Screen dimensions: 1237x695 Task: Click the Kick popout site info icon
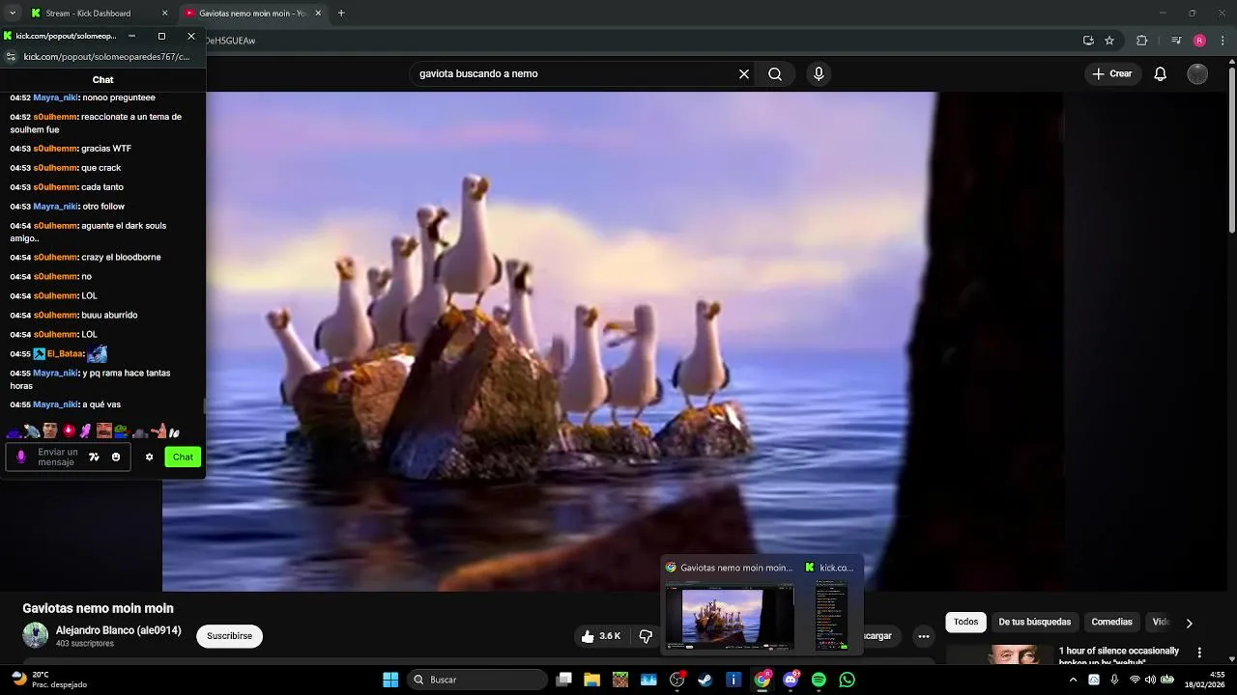[x=11, y=57]
